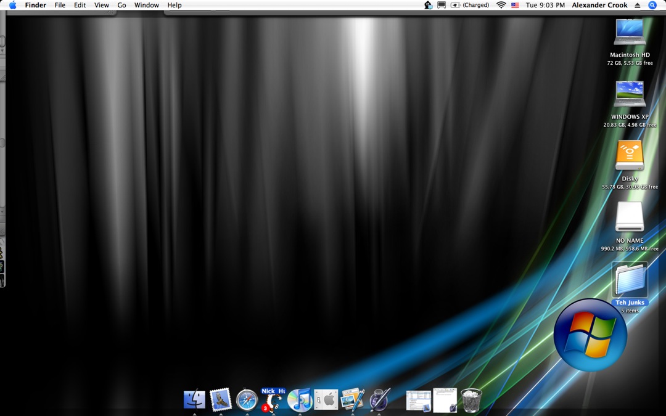The image size is (666, 416).
Task: Open the U.S. flag input menu
Action: 515,5
